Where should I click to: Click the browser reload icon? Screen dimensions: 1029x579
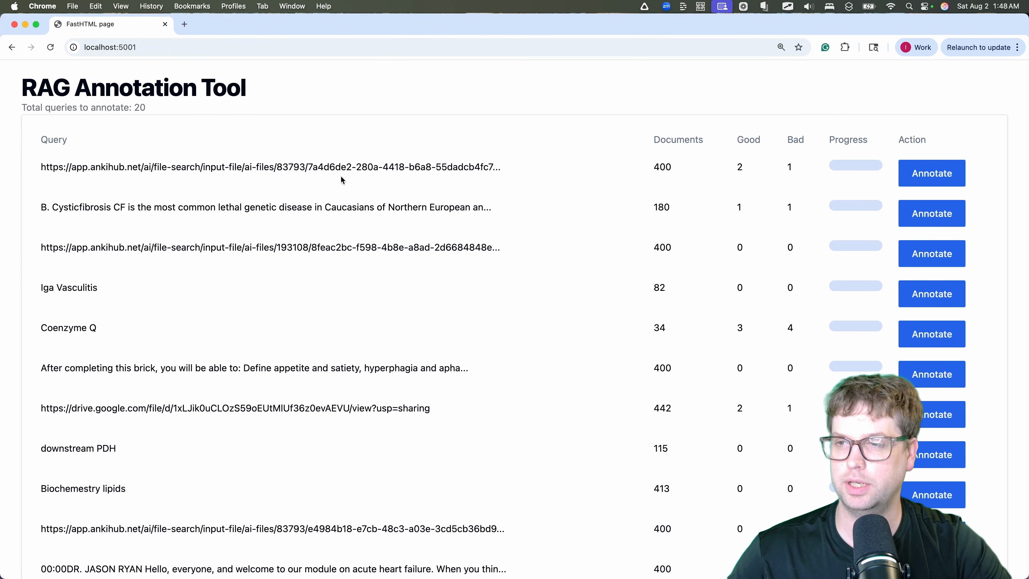(50, 47)
